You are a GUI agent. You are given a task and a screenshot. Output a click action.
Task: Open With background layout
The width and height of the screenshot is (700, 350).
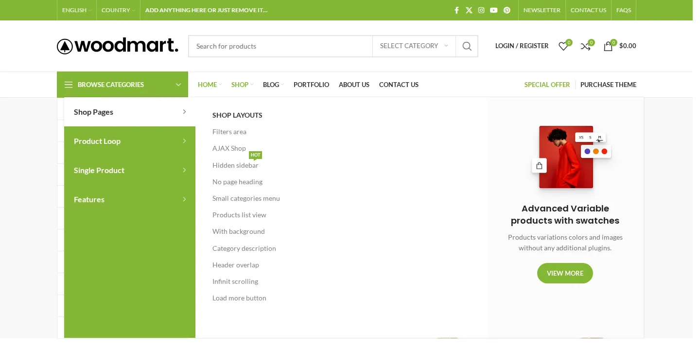[x=239, y=231]
